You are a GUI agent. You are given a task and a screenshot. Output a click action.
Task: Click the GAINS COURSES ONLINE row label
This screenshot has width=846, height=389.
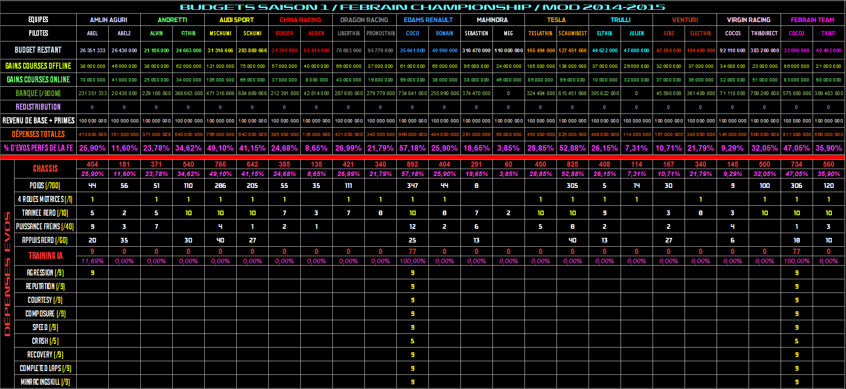click(x=38, y=80)
